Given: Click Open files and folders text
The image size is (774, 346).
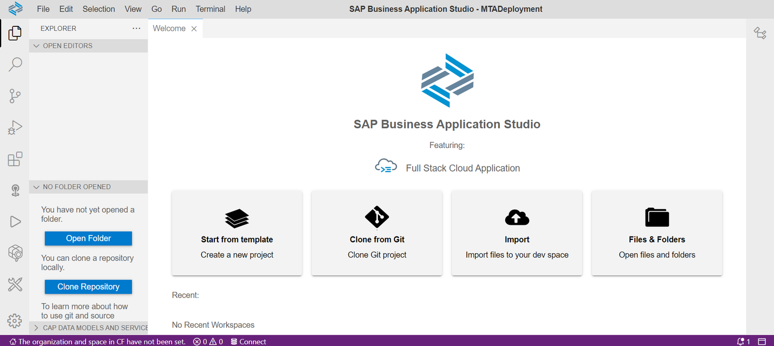Looking at the screenshot, I should tap(657, 255).
